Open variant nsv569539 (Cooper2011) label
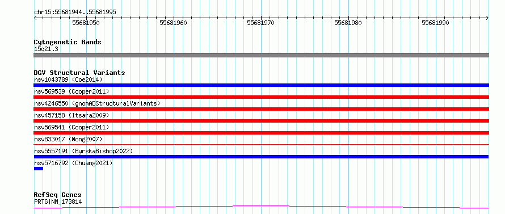The height and width of the screenshot is (214, 505). [71, 91]
